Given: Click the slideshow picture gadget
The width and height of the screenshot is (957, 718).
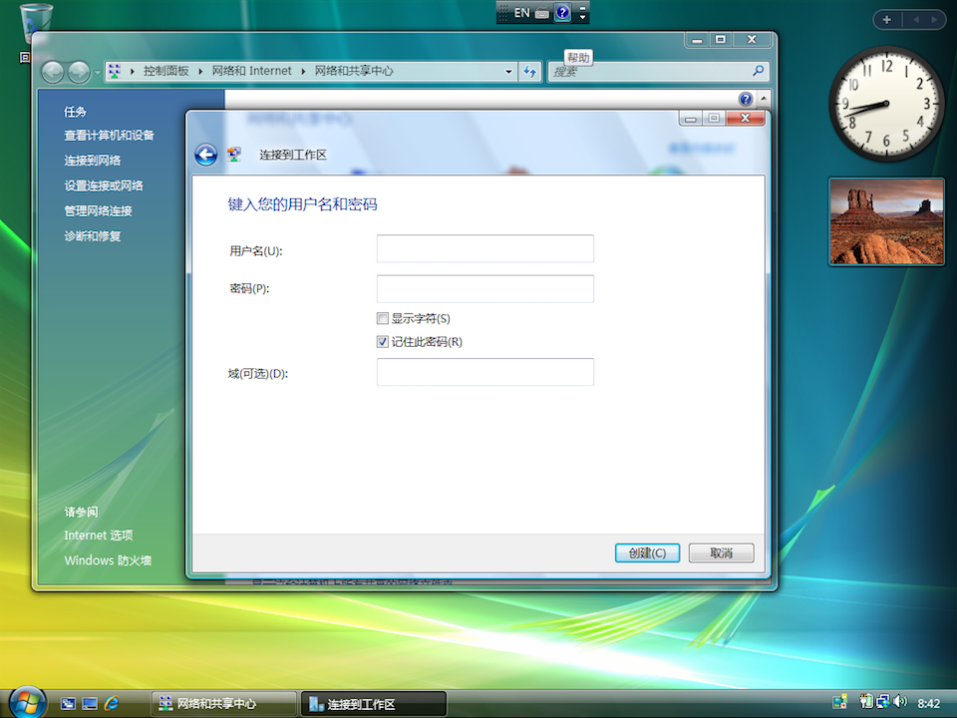Looking at the screenshot, I should (x=887, y=221).
